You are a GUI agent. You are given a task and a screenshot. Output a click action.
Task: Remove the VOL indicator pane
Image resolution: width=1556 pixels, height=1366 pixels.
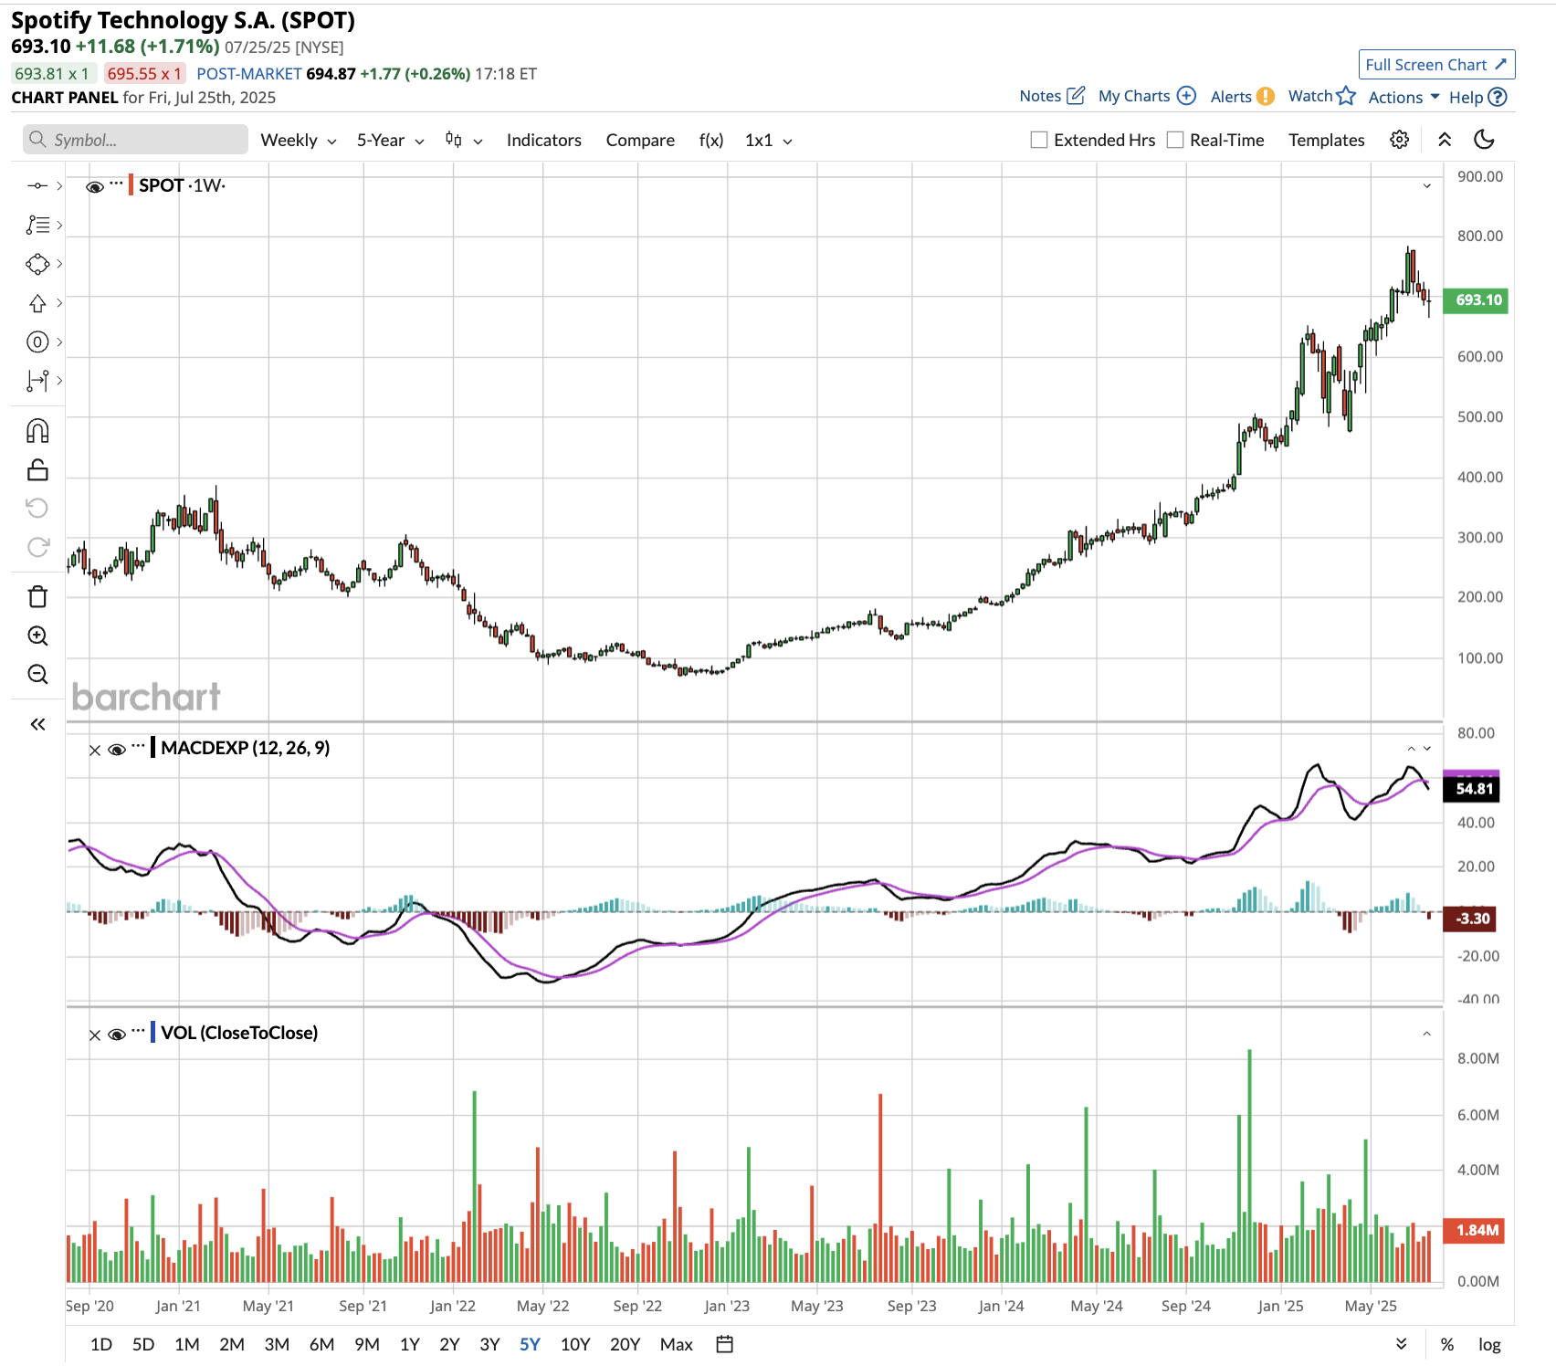tap(95, 1035)
